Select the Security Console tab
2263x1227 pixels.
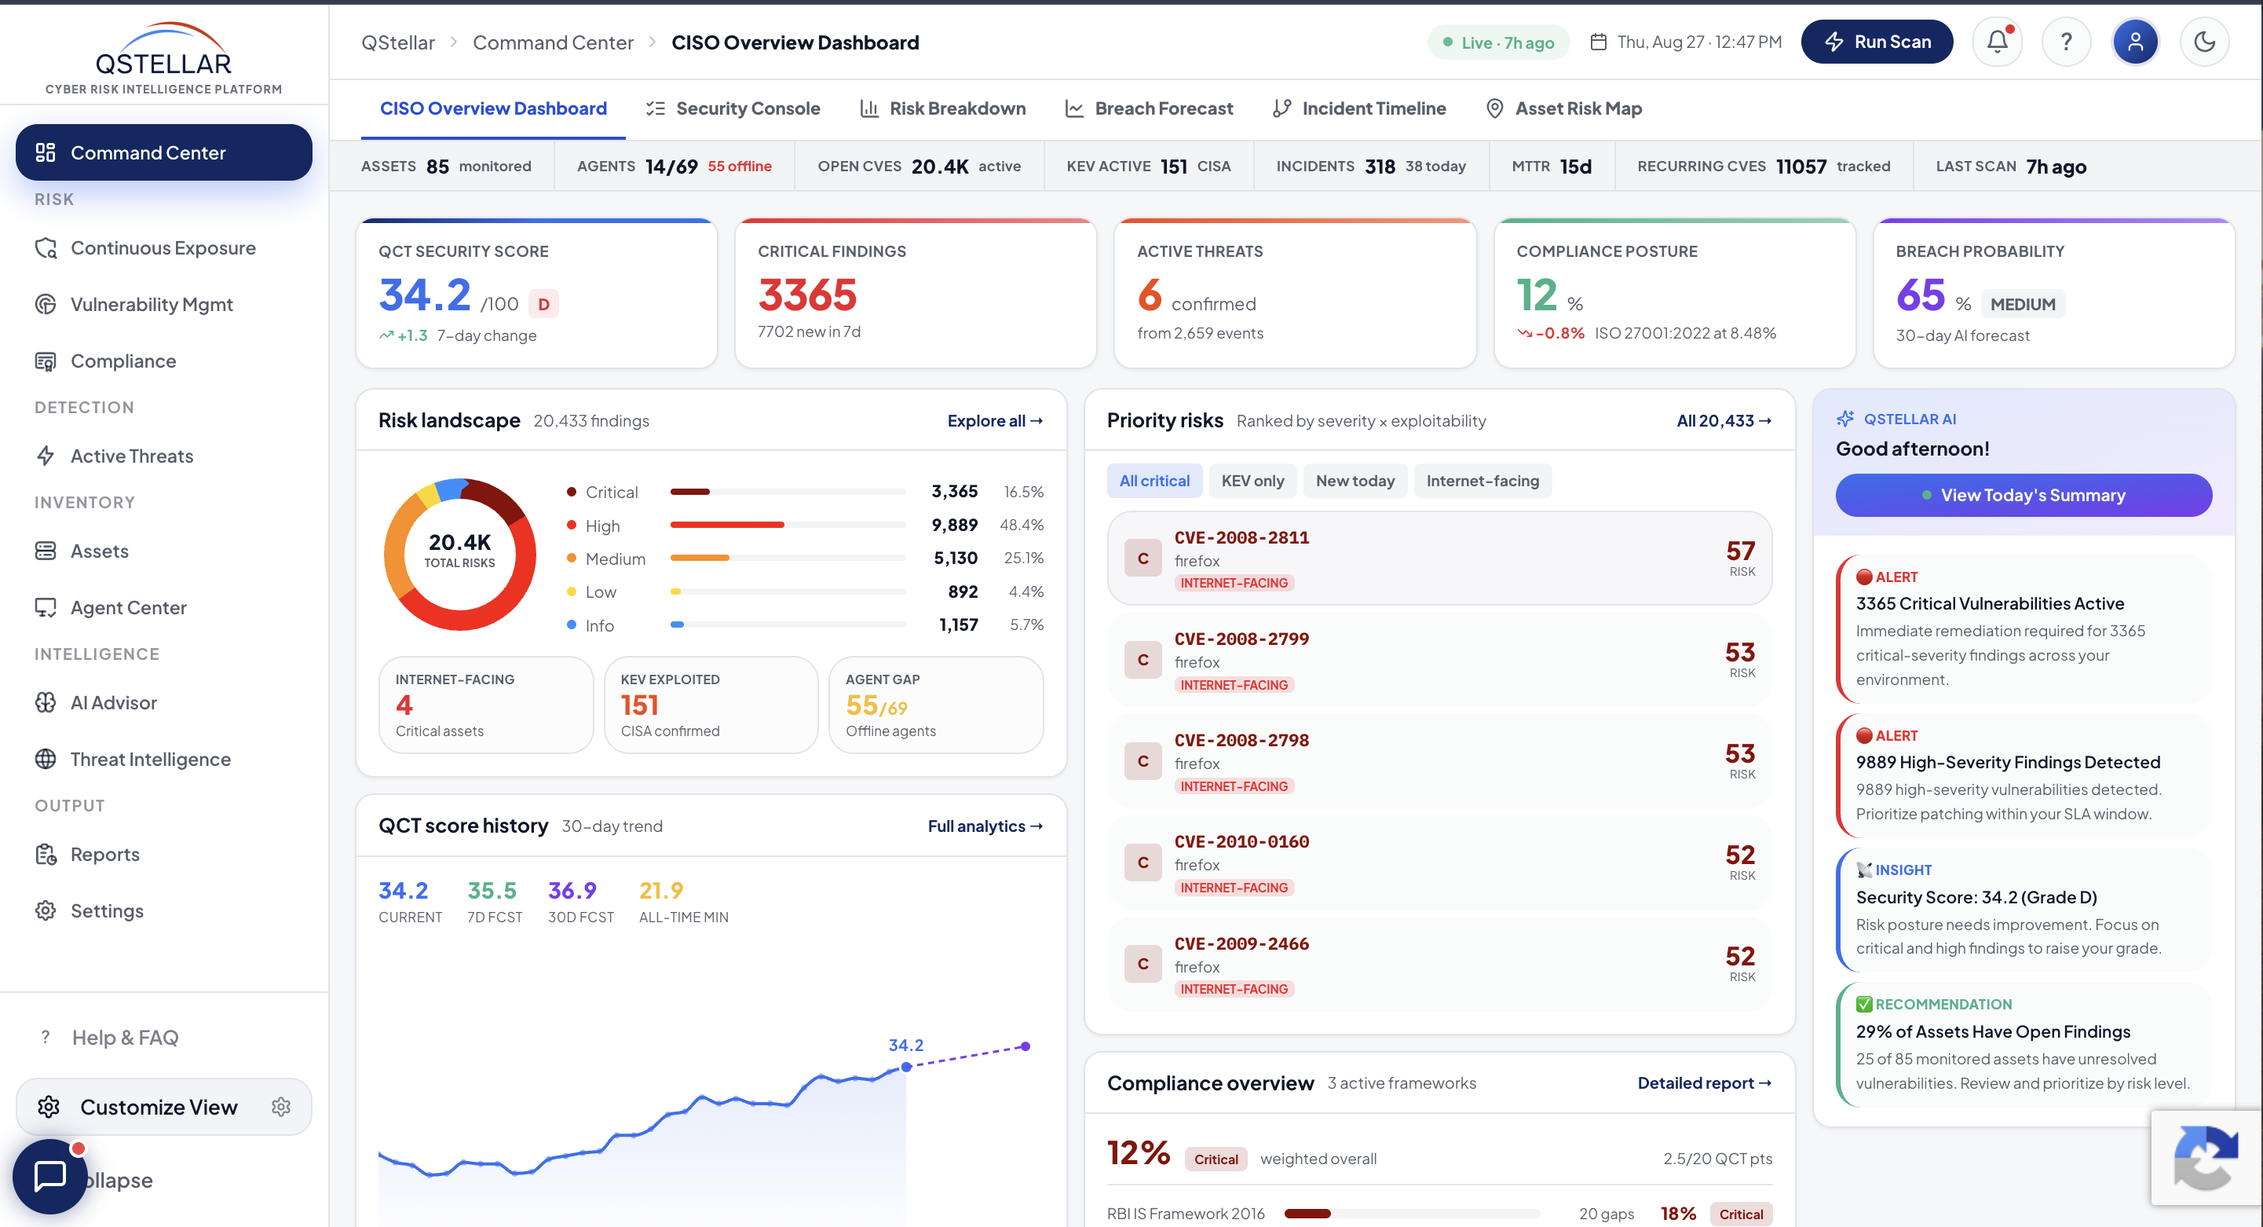(733, 108)
